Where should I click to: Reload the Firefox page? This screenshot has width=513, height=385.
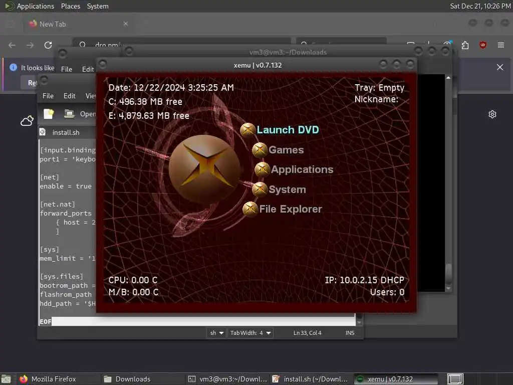[x=48, y=45]
